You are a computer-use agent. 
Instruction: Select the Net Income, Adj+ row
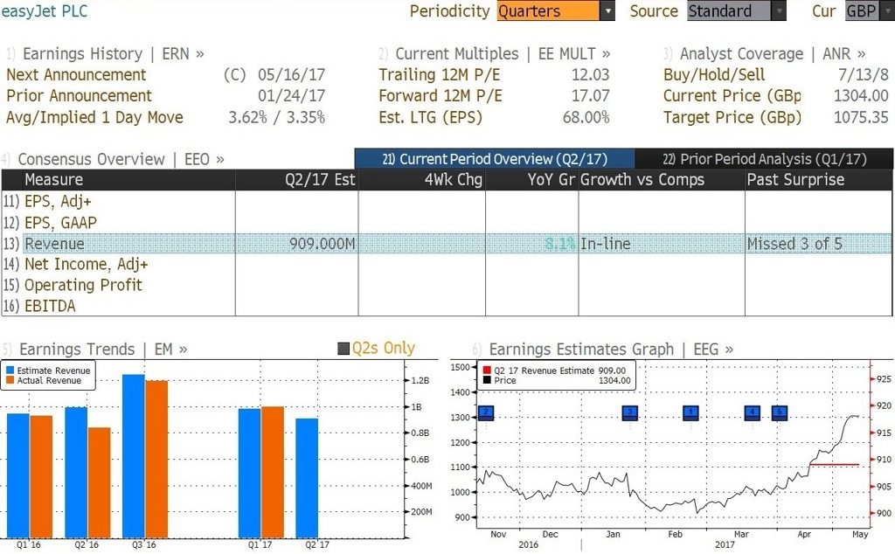pos(447,264)
